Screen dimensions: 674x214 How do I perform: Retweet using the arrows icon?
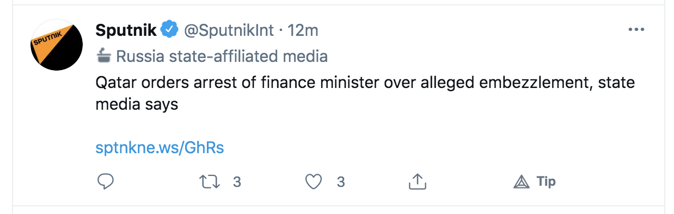click(x=209, y=181)
